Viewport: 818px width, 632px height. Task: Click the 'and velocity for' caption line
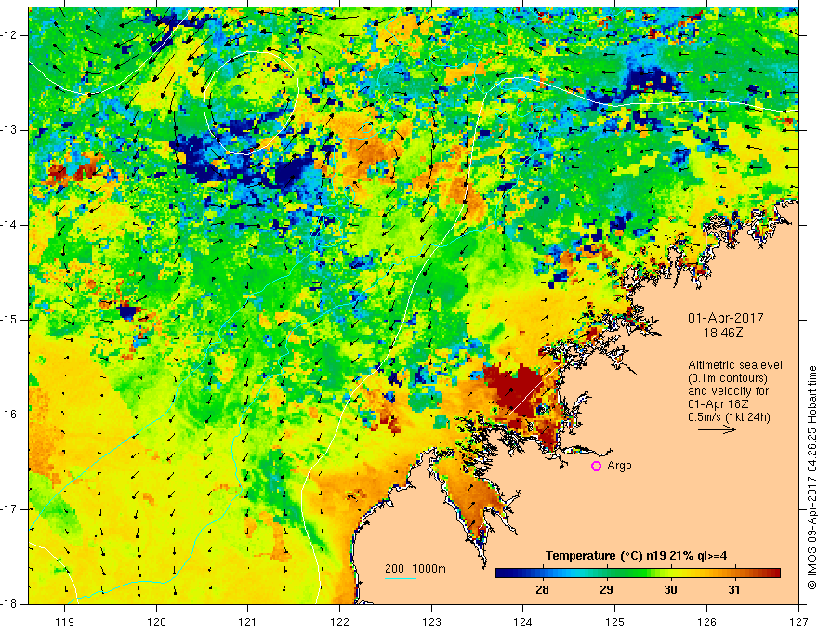pos(728,391)
